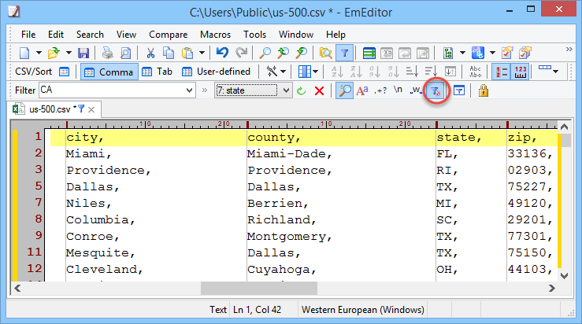Screen dimensions: 582x324
Task: Toggle Match Case Aa option
Action: pyautogui.click(x=362, y=90)
